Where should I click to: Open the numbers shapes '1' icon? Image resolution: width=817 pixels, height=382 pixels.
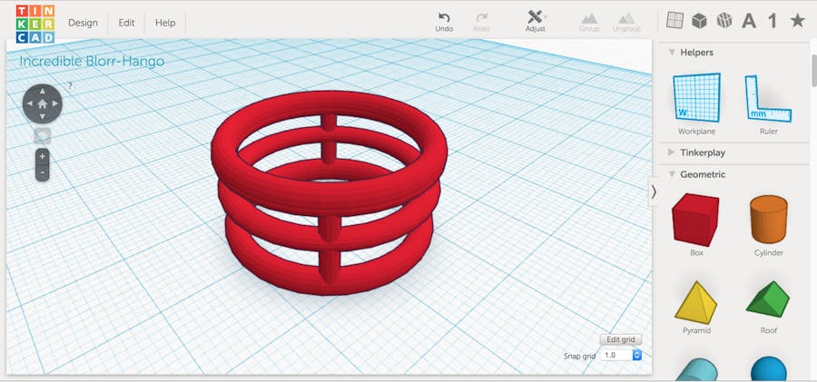pos(773,21)
